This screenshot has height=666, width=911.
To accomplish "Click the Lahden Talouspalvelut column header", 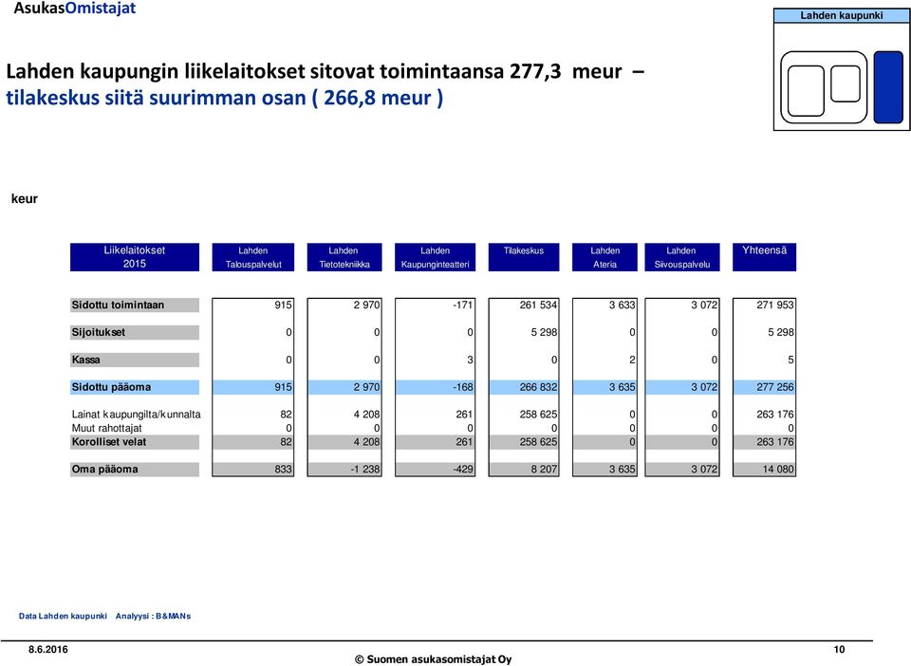I will pyautogui.click(x=253, y=257).
